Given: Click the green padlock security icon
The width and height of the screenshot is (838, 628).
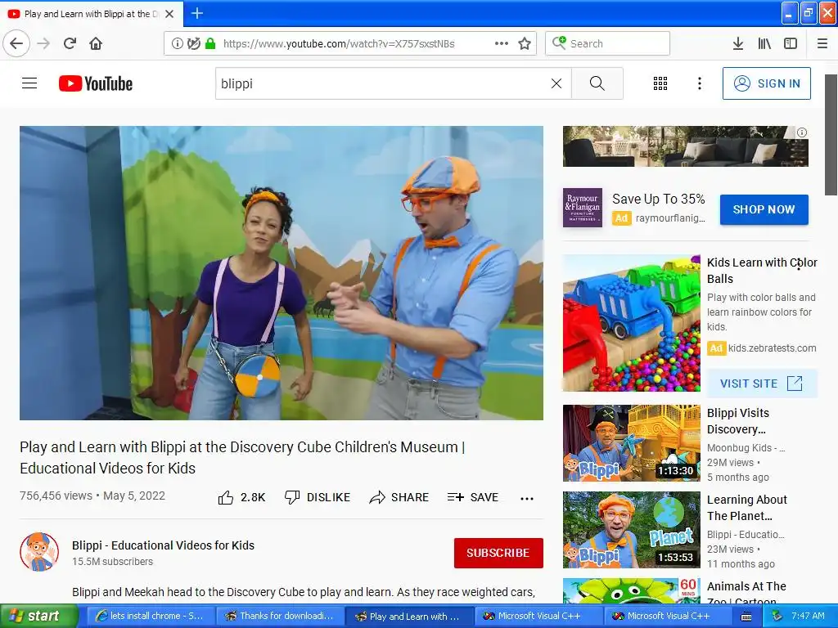Looking at the screenshot, I should tap(210, 43).
